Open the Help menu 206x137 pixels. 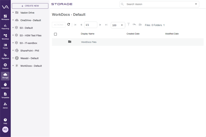tap(5, 121)
